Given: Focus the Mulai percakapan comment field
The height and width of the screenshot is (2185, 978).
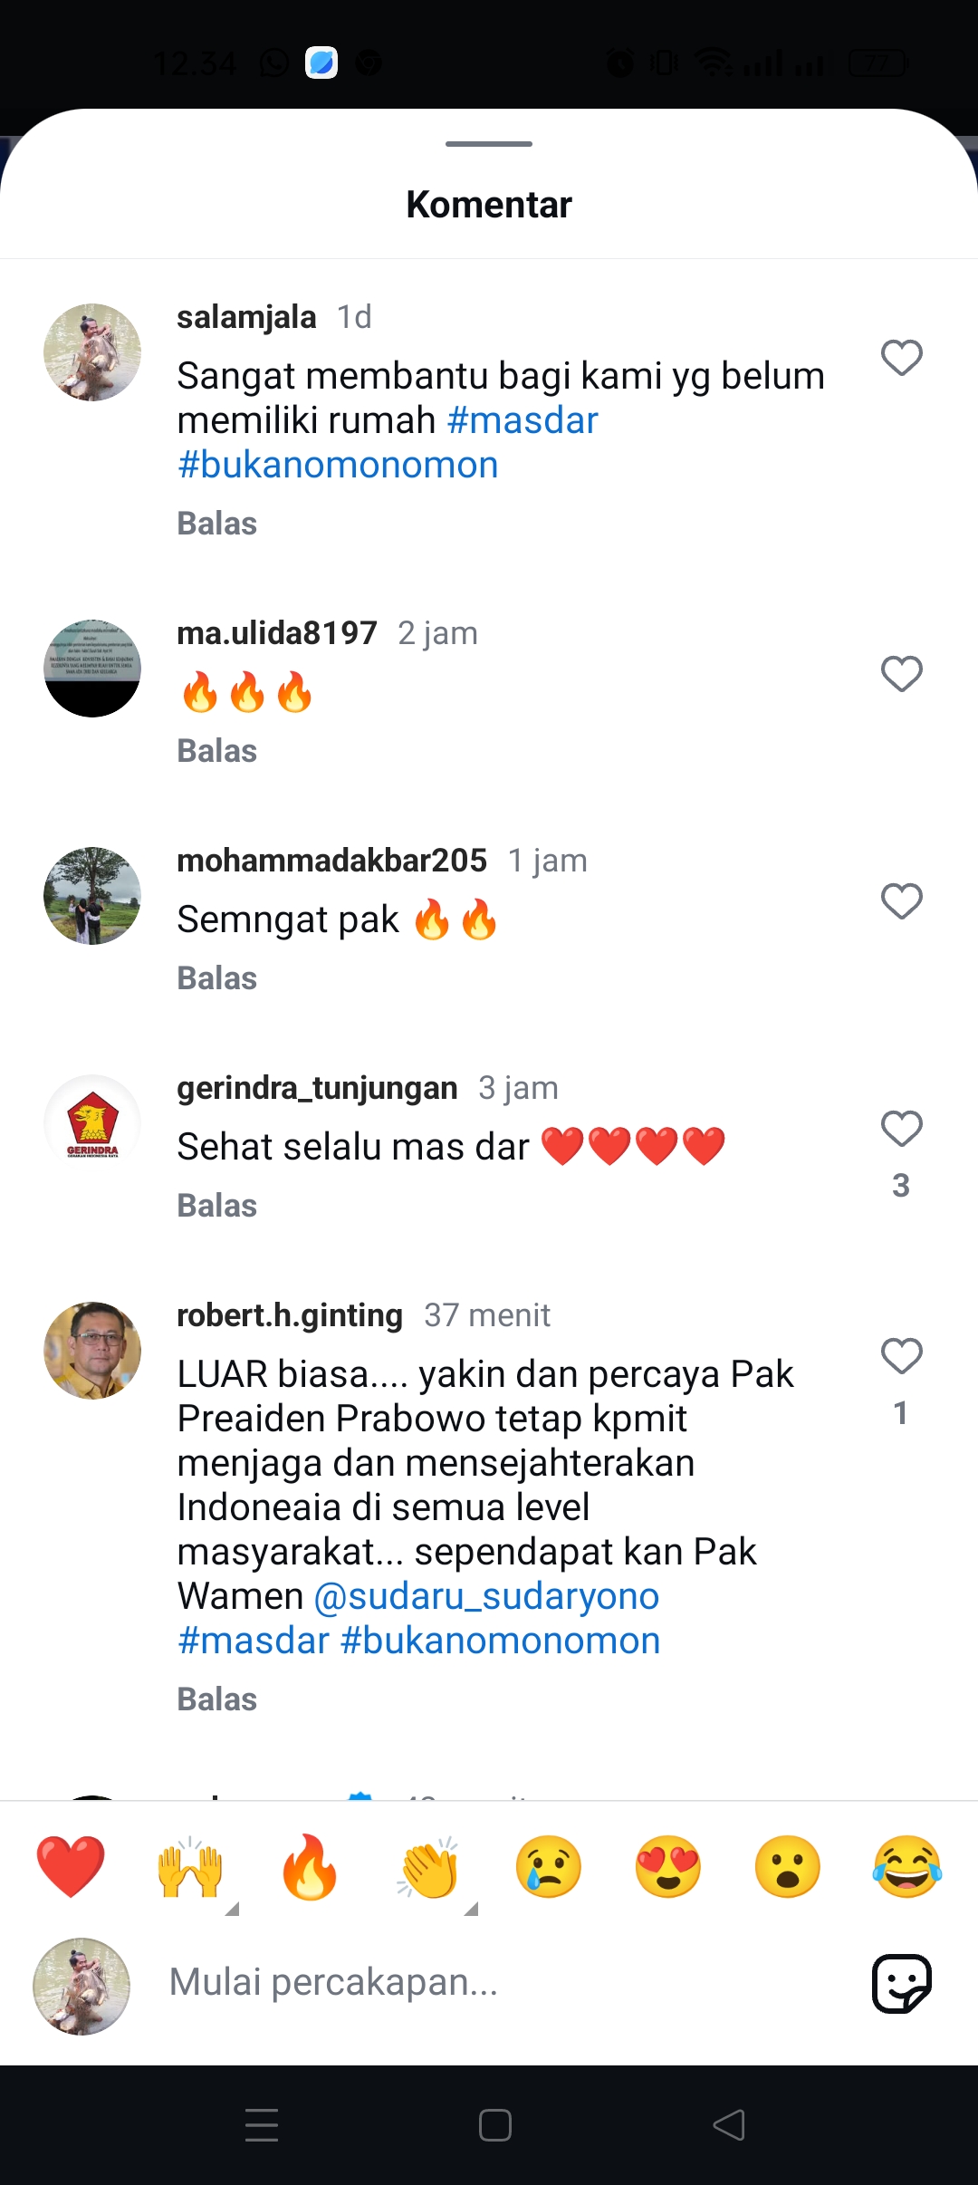Looking at the screenshot, I should [x=507, y=1983].
